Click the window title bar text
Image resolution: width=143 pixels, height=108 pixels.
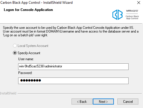[x=36, y=3]
